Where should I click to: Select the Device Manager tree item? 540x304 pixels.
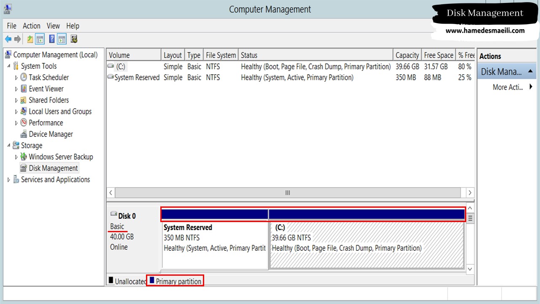[x=51, y=134]
